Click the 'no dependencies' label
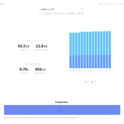Viewport: 124px width, 124px height. tap(72, 13)
